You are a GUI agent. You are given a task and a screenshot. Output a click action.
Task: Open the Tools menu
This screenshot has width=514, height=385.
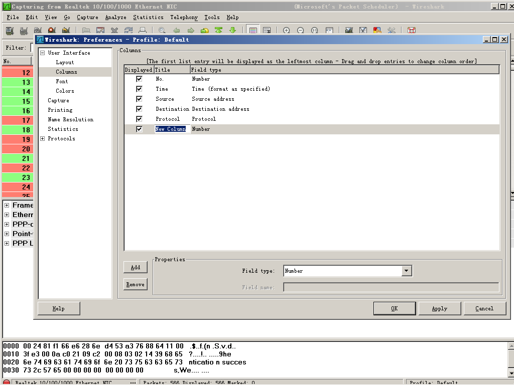click(x=212, y=18)
